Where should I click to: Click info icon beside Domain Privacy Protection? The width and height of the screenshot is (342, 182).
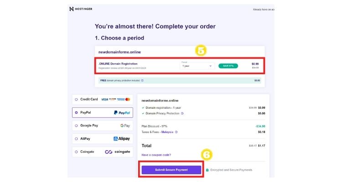pyautogui.click(x=182, y=113)
